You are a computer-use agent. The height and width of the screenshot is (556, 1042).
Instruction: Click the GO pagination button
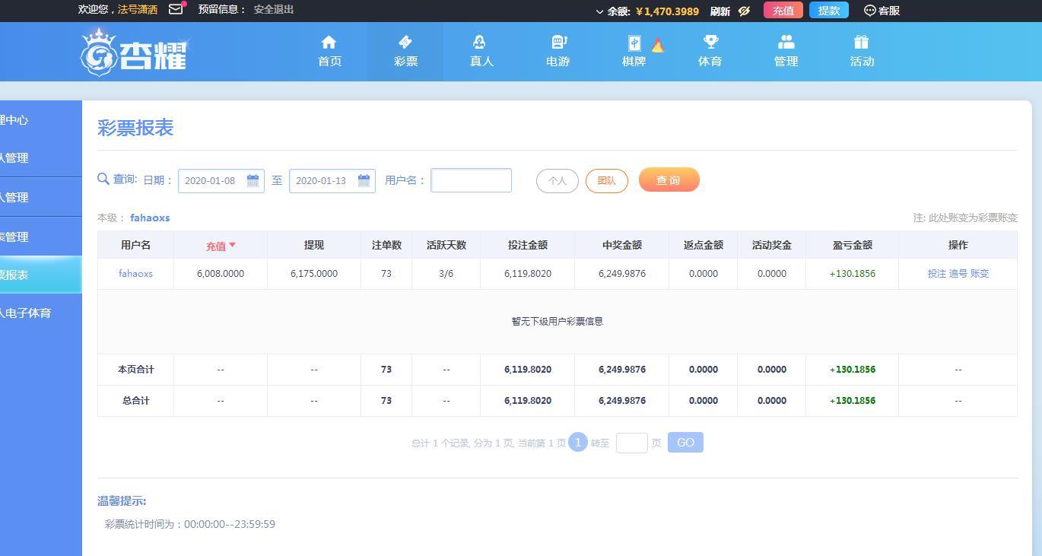click(685, 443)
